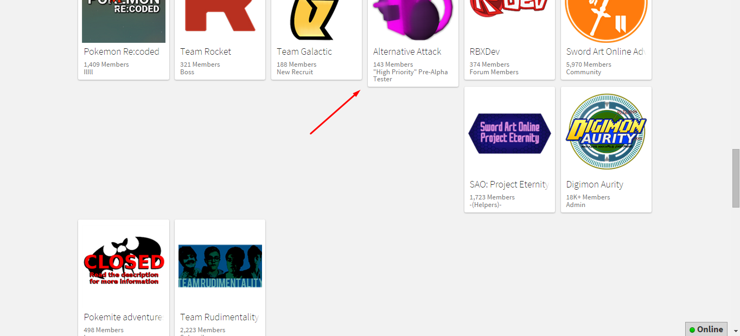Click the scrollbar down arrow
Image resolution: width=740 pixels, height=336 pixels.
tap(736, 331)
